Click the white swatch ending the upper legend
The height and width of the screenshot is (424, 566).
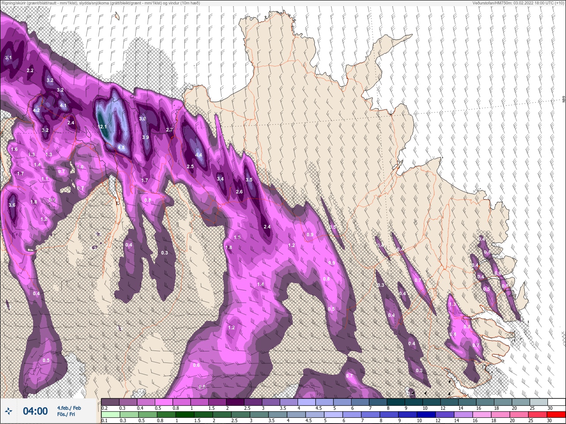point(556,402)
